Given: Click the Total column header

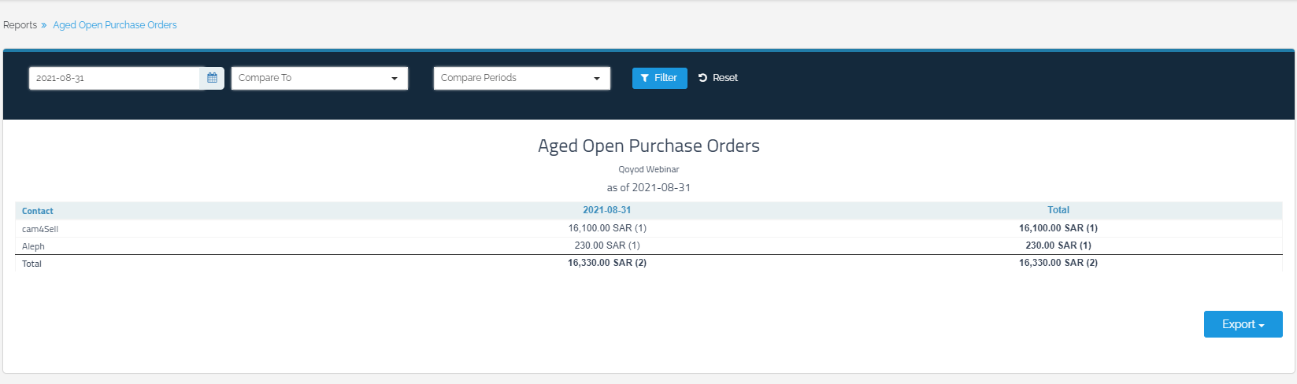Looking at the screenshot, I should [x=1058, y=210].
